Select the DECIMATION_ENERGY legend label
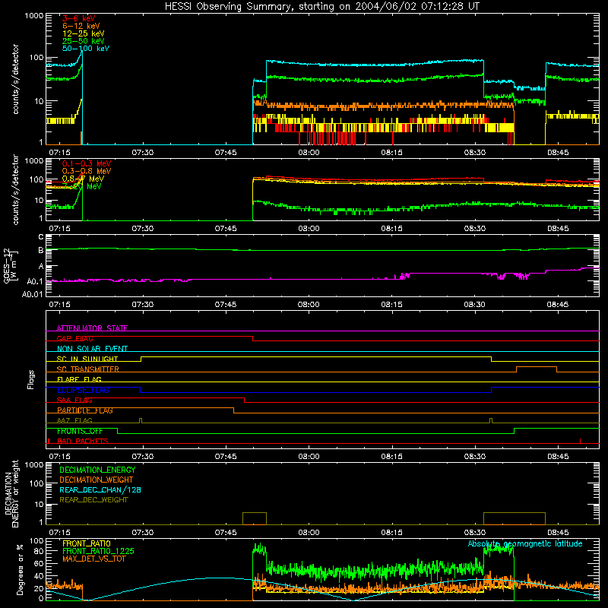Viewport: 608px width, 608px height. 97,470
